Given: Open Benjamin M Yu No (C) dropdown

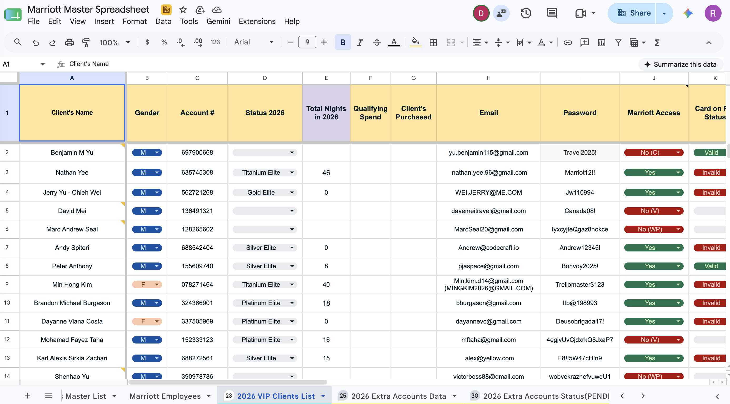Looking at the screenshot, I should click(653, 153).
